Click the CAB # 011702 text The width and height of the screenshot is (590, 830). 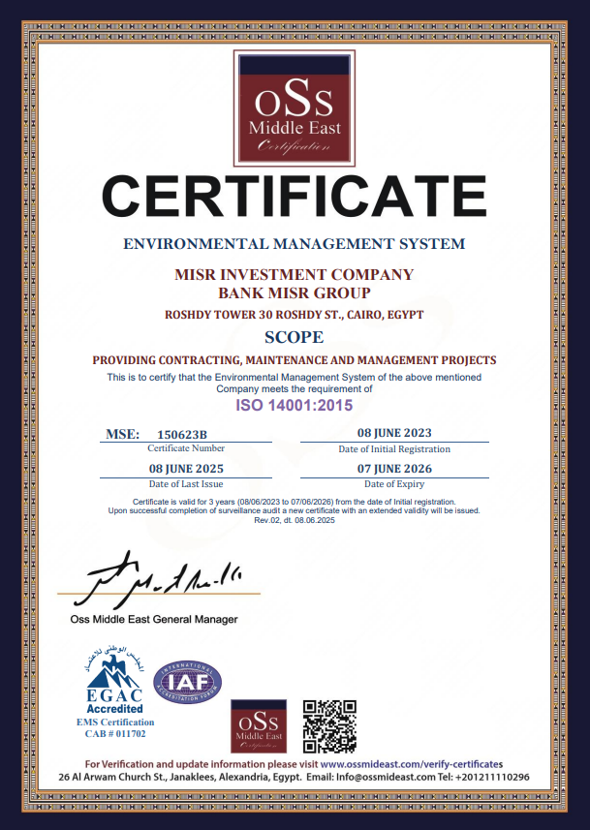(115, 734)
